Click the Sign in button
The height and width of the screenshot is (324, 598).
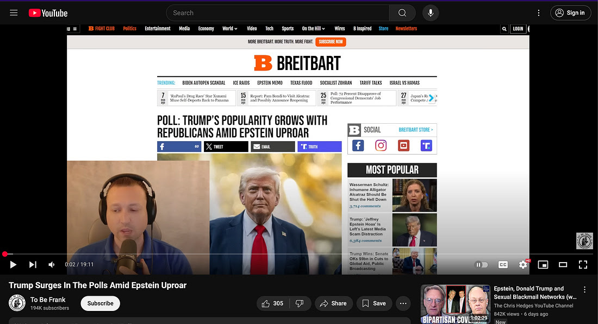coord(570,13)
